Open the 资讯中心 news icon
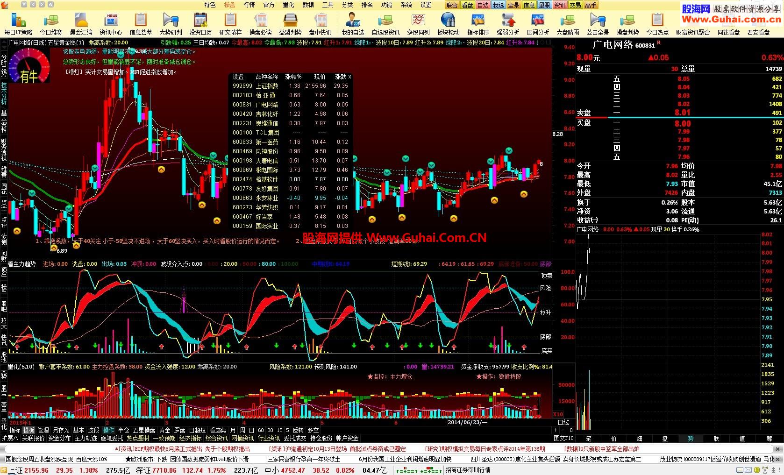The height and width of the screenshot is (475, 784). (111, 24)
